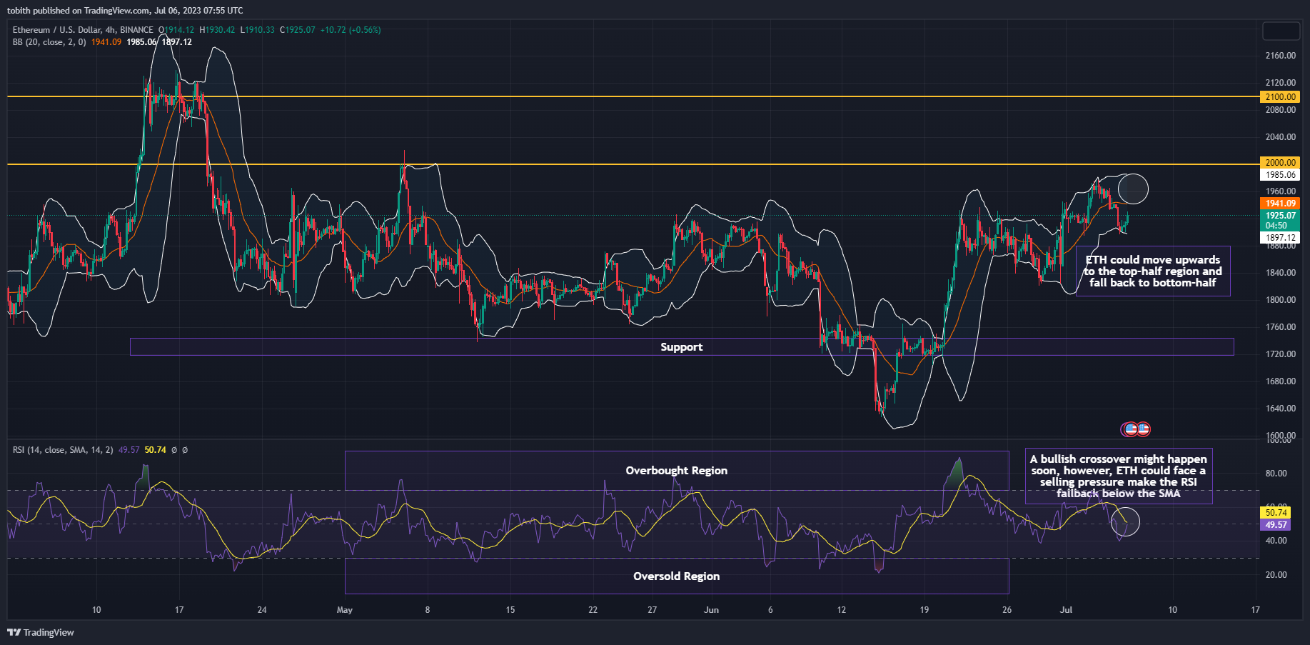The width and height of the screenshot is (1310, 645).
Task: Select the 'A bullish crossover might happen' note
Action: tap(1119, 476)
